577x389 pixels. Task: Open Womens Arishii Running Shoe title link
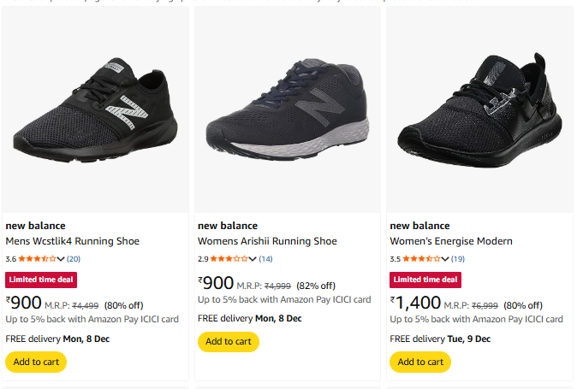[x=267, y=241]
